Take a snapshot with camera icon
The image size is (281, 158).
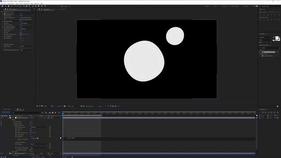[x=65, y=106]
